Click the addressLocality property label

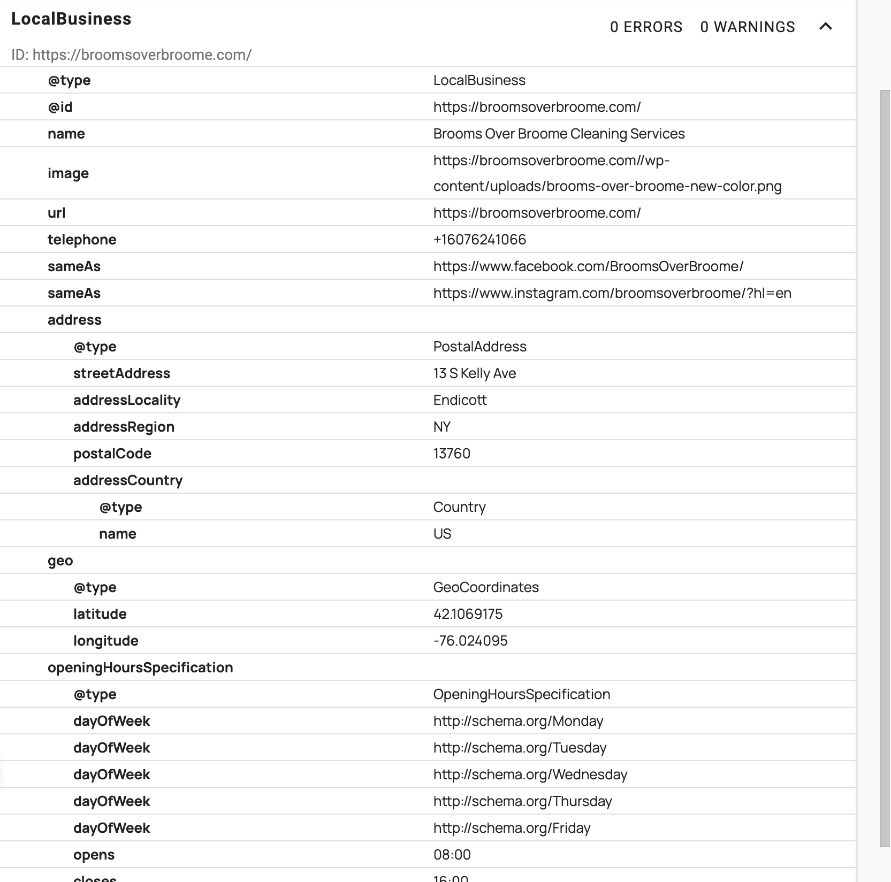(x=127, y=400)
